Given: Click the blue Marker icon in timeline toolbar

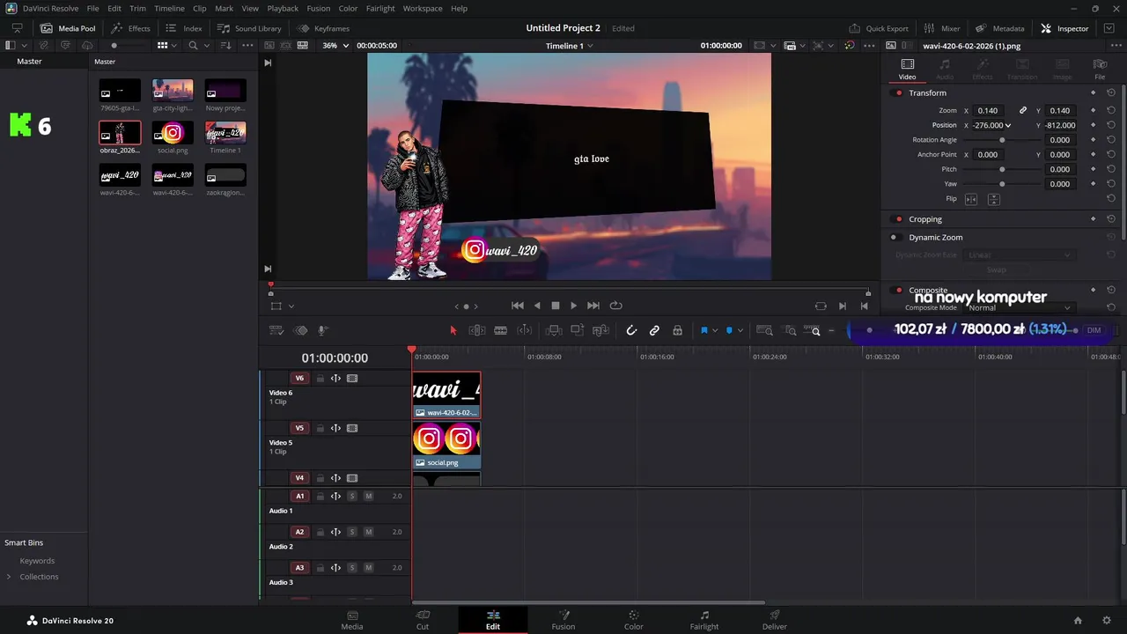Looking at the screenshot, I should pyautogui.click(x=729, y=330).
